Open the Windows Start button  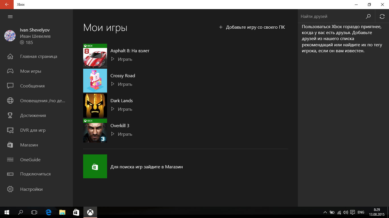tap(7, 212)
